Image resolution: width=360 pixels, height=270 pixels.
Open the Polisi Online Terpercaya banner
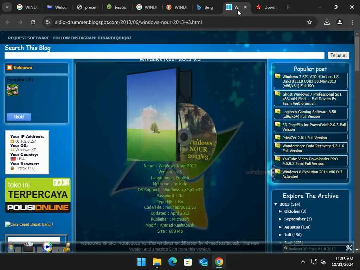pos(38,195)
